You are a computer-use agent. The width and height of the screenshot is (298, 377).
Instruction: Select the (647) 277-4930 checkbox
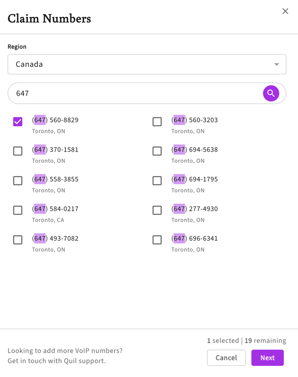pyautogui.click(x=157, y=210)
